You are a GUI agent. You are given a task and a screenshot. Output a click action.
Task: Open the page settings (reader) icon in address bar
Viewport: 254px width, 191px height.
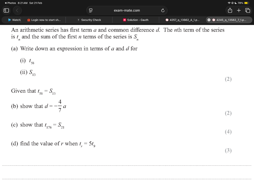point(91,10)
